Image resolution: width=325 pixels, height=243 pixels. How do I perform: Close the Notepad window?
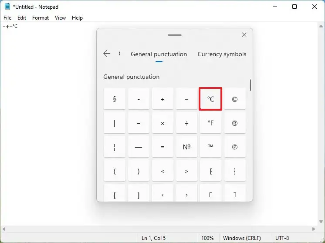click(x=315, y=7)
